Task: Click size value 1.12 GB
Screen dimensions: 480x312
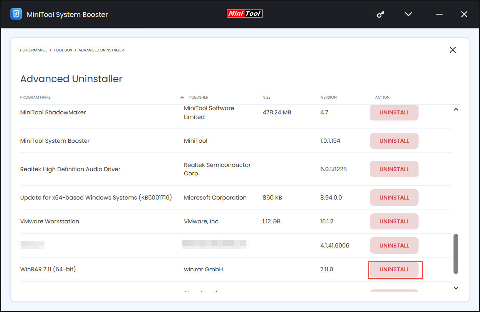Action: tap(272, 221)
